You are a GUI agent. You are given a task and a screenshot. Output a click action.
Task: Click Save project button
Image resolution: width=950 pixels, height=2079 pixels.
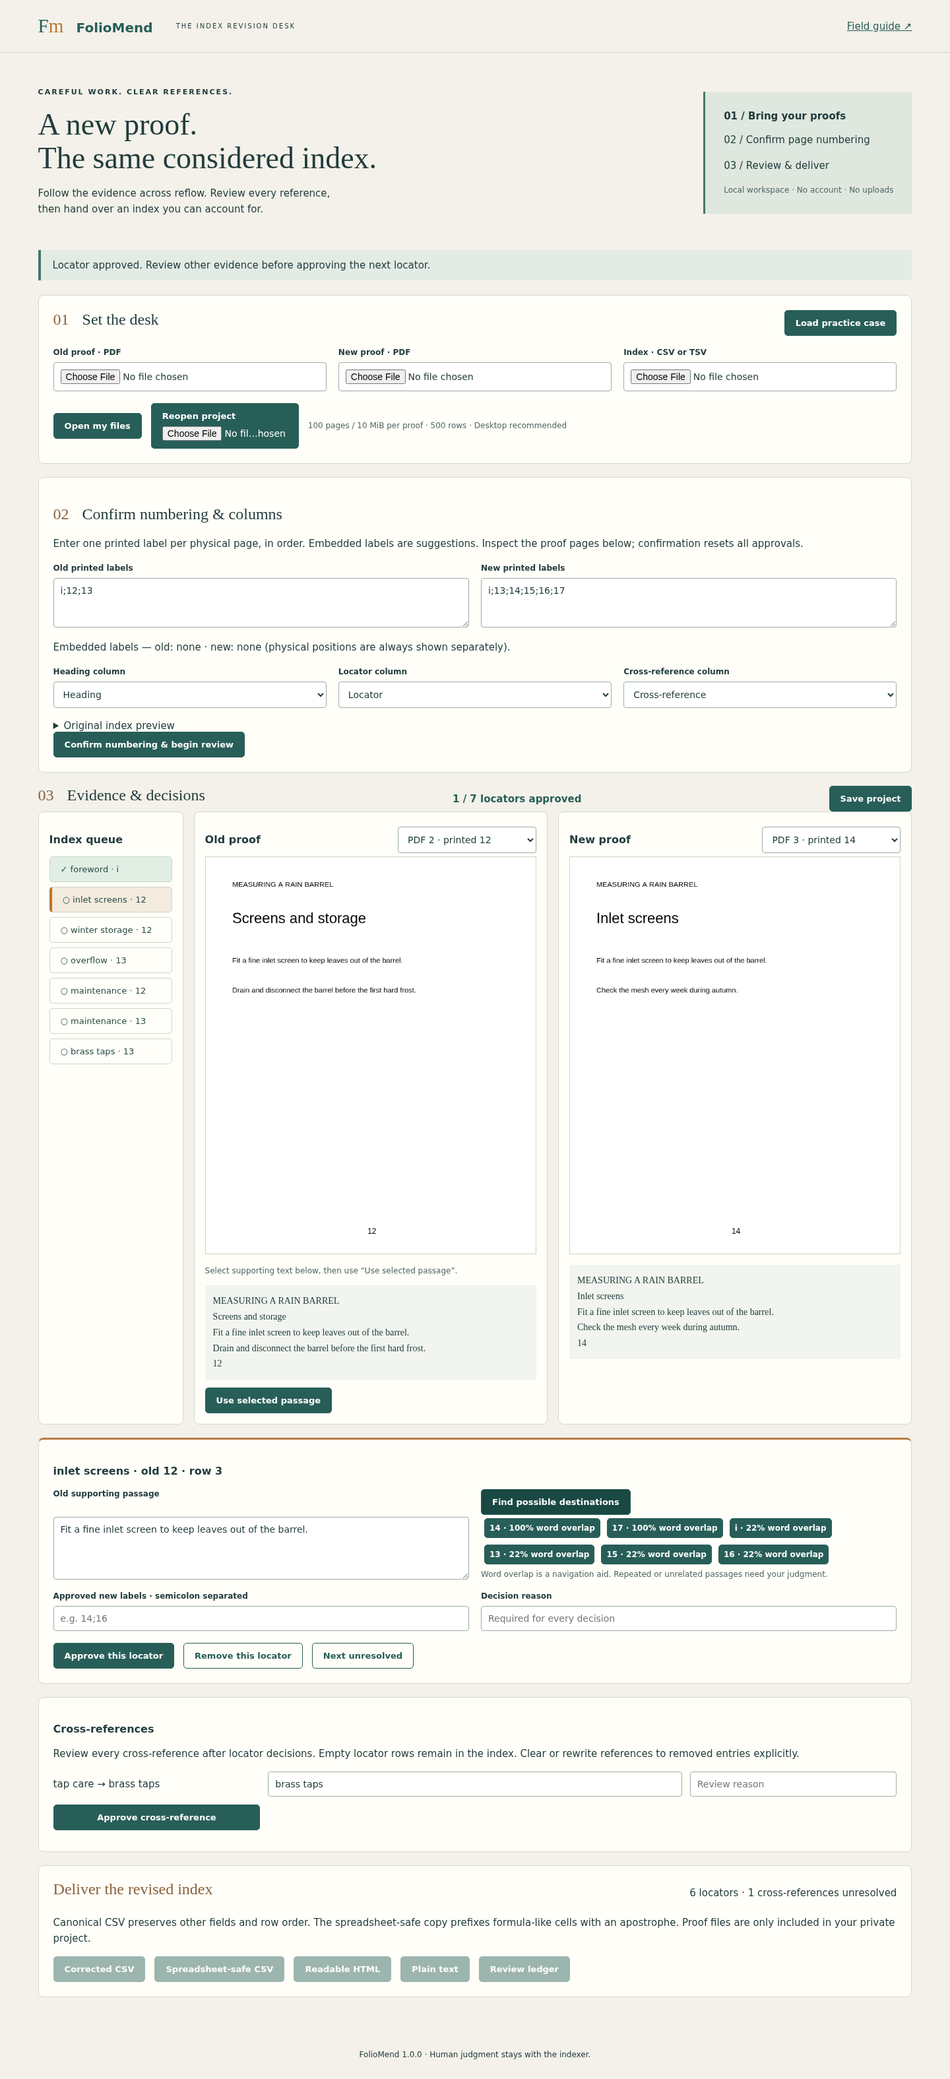coord(870,799)
